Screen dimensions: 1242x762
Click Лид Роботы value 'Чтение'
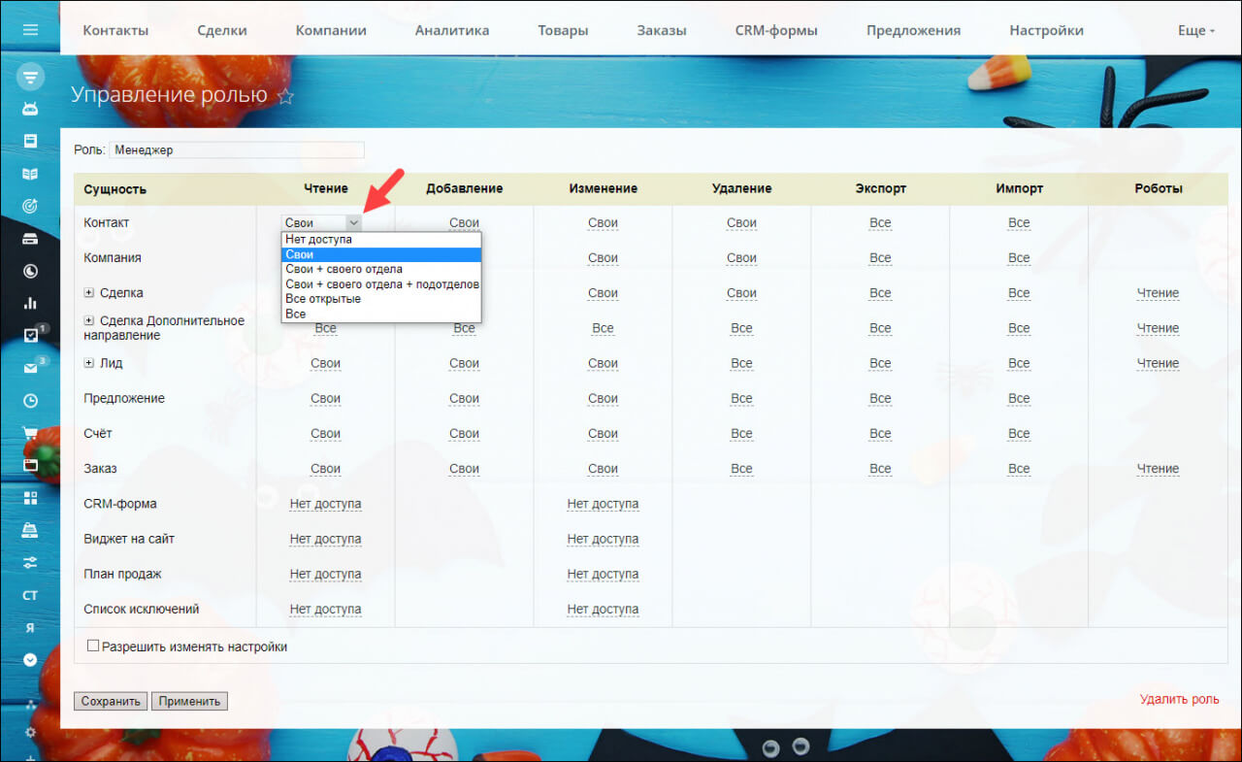(x=1158, y=363)
